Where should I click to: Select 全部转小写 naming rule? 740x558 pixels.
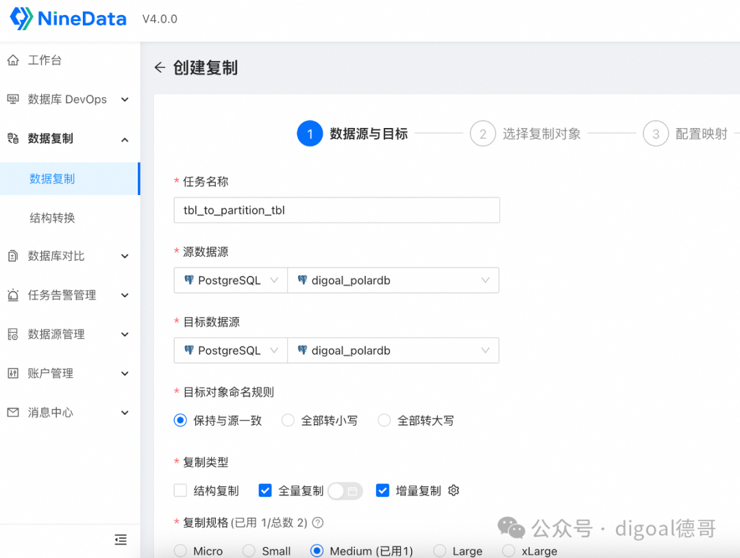(288, 420)
